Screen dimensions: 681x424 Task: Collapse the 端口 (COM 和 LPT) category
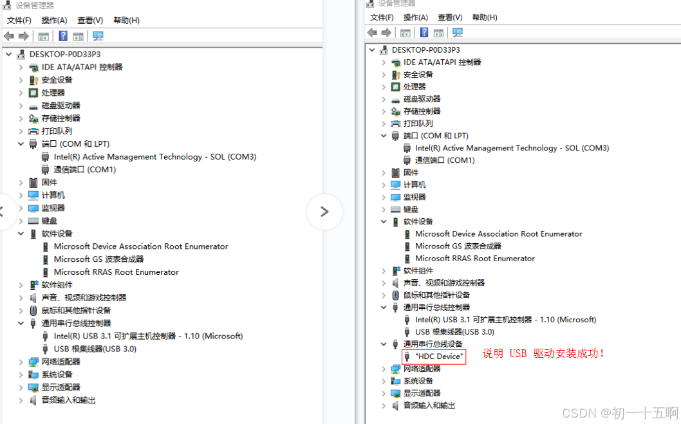pyautogui.click(x=21, y=143)
